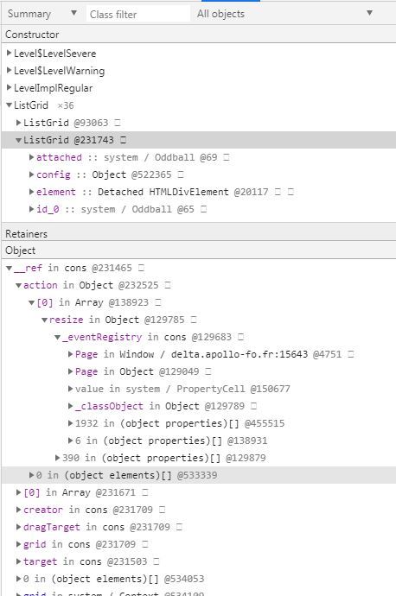Click the square icon on grid in cons @231709 row
396x596 pixels.
coord(145,544)
